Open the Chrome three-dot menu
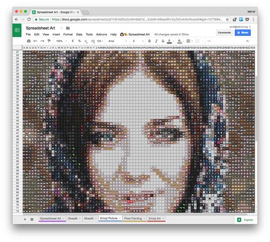Screen dimensions: 270x242 (253, 19)
